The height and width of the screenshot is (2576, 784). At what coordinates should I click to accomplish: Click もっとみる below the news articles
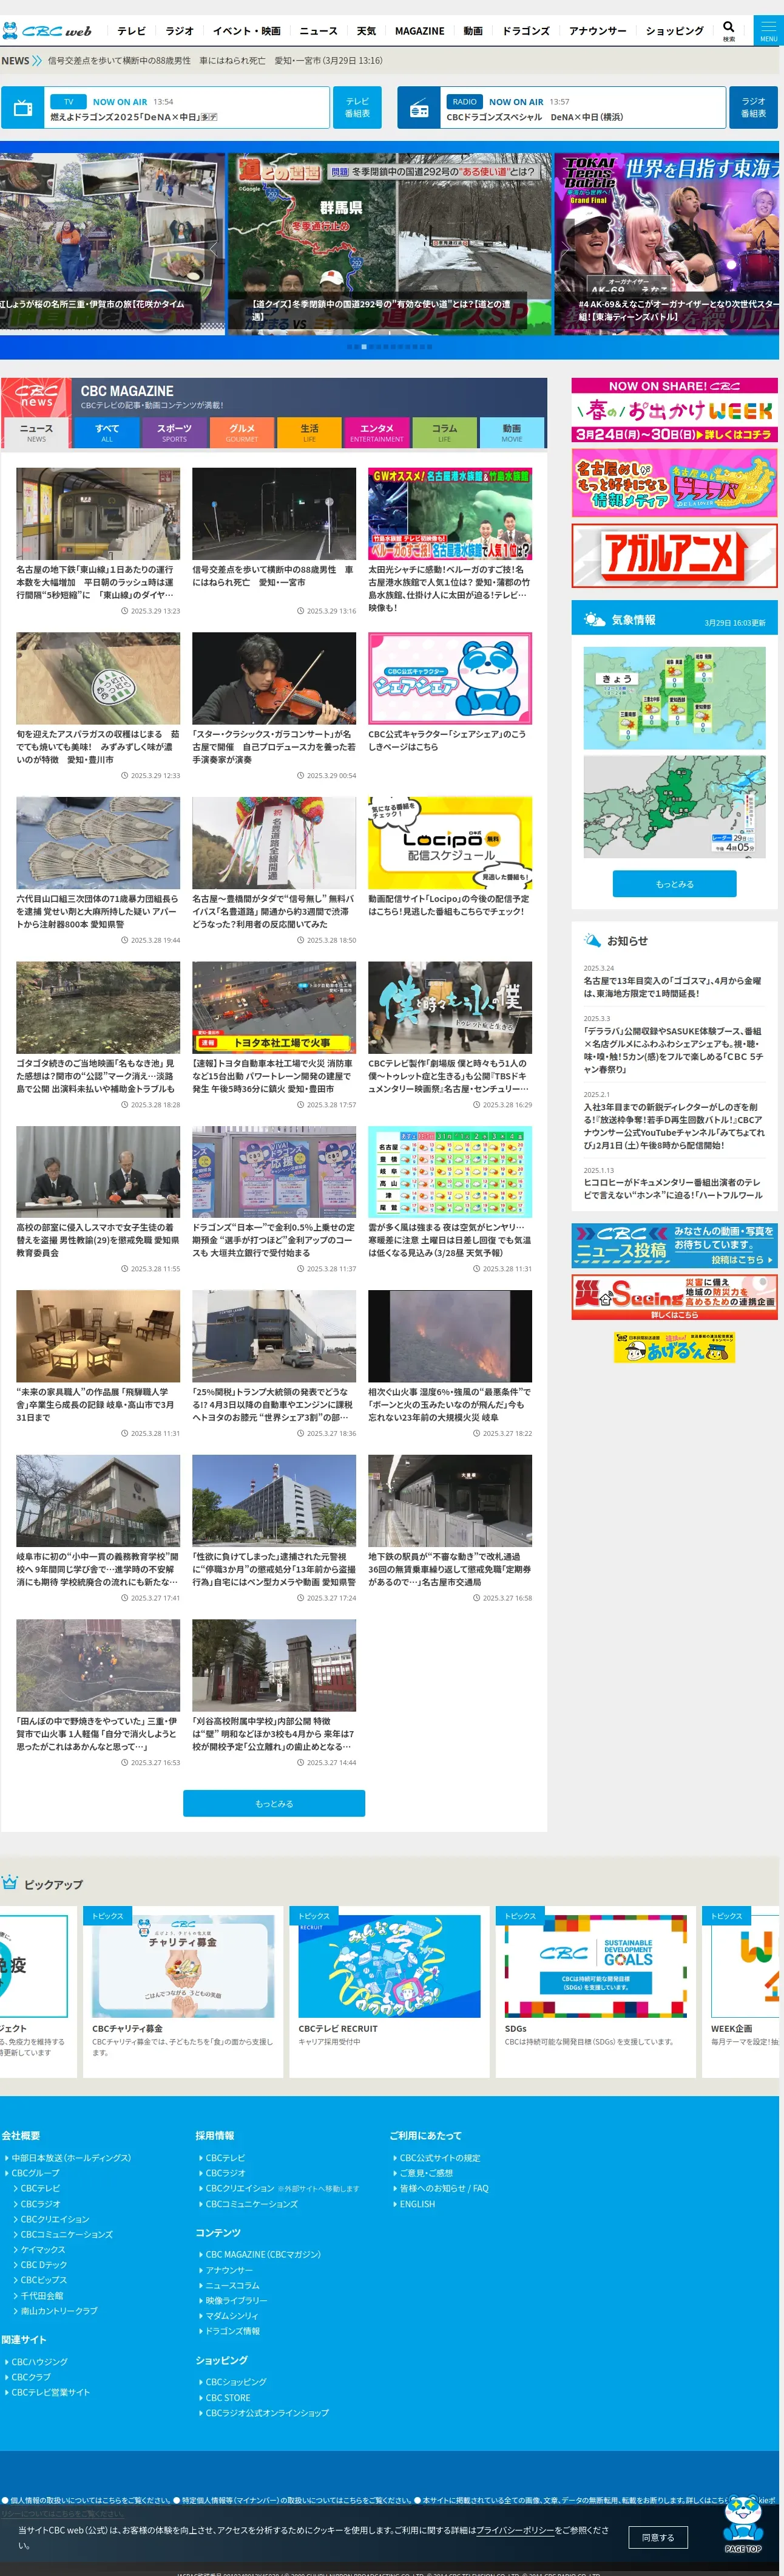274,1803
